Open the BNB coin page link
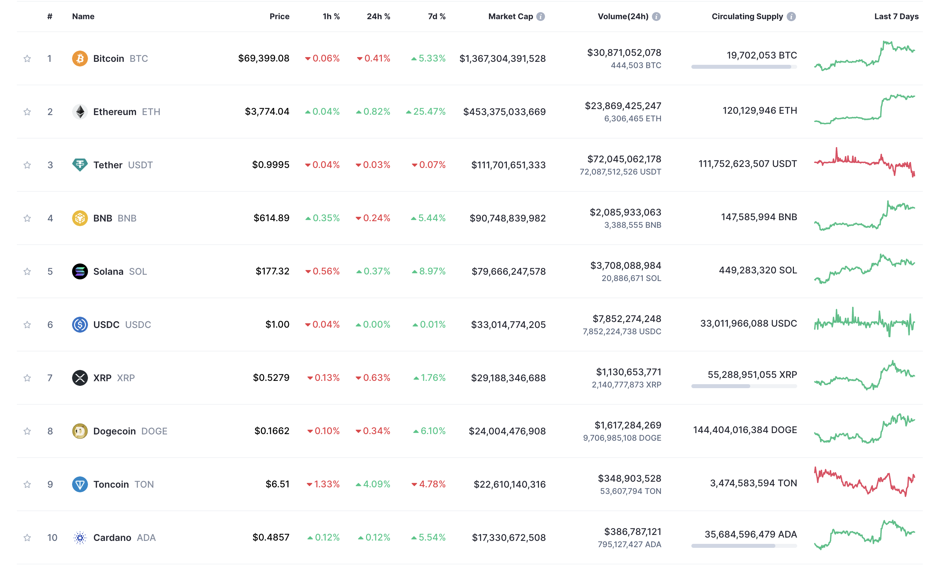This screenshot has height=568, width=943. (102, 218)
